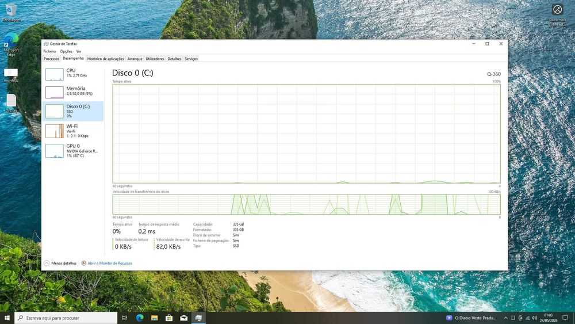
Task: Select the GPU 0 performance item
Action: (x=74, y=151)
